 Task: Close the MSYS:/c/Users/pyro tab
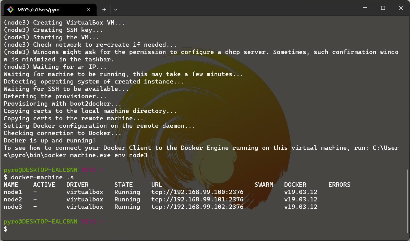point(88,10)
